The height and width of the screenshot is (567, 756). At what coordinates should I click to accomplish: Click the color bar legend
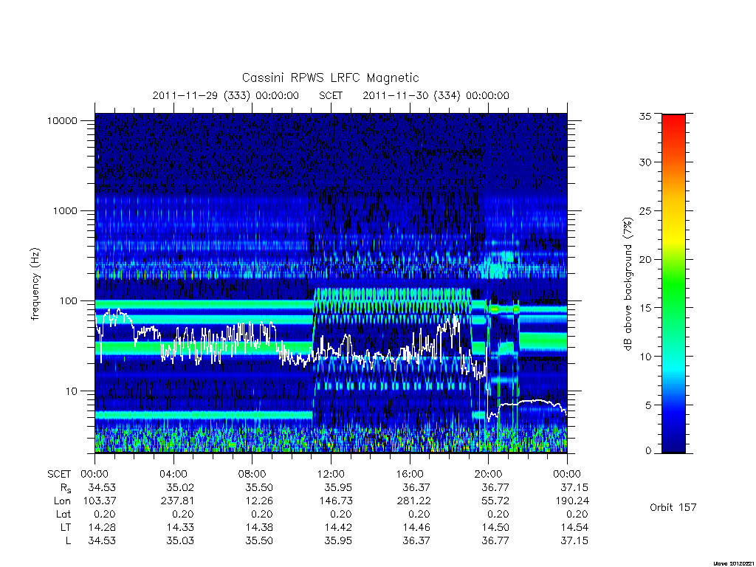coord(673,283)
